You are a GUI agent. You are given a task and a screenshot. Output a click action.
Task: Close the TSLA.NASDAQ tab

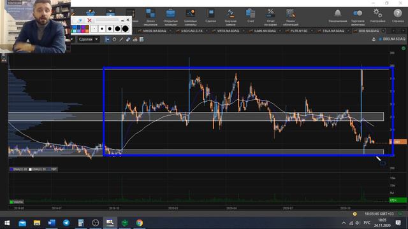click(348, 31)
